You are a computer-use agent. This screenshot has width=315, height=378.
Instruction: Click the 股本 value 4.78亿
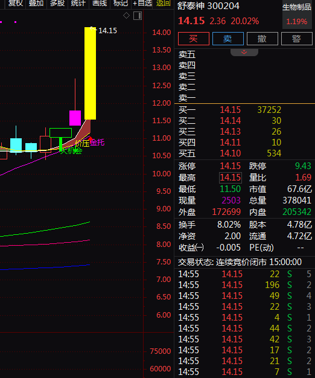click(299, 225)
